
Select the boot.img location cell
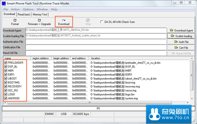point(113,83)
